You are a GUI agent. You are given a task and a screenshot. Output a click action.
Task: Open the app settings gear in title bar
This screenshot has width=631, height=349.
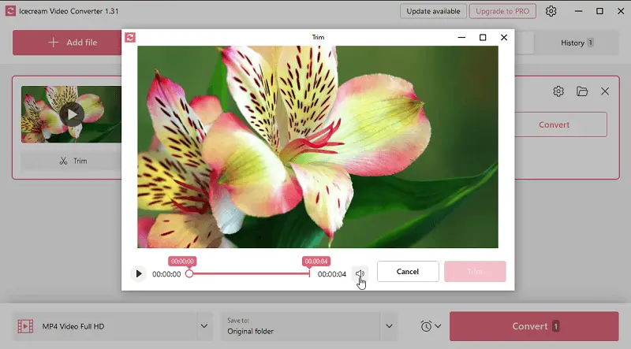pyautogui.click(x=551, y=11)
